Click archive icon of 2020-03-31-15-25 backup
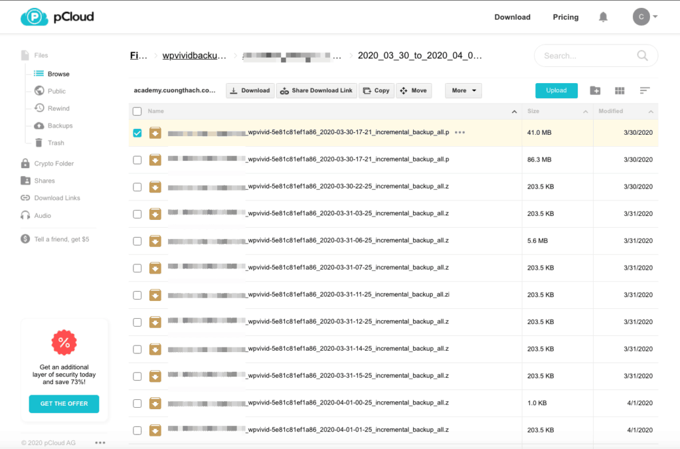 155,376
